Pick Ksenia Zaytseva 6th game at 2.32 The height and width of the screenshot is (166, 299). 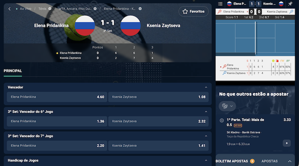click(158, 122)
